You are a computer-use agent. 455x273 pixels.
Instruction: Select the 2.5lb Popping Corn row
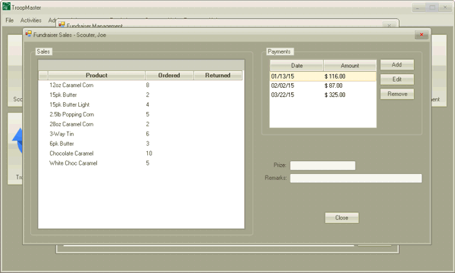[x=141, y=114]
